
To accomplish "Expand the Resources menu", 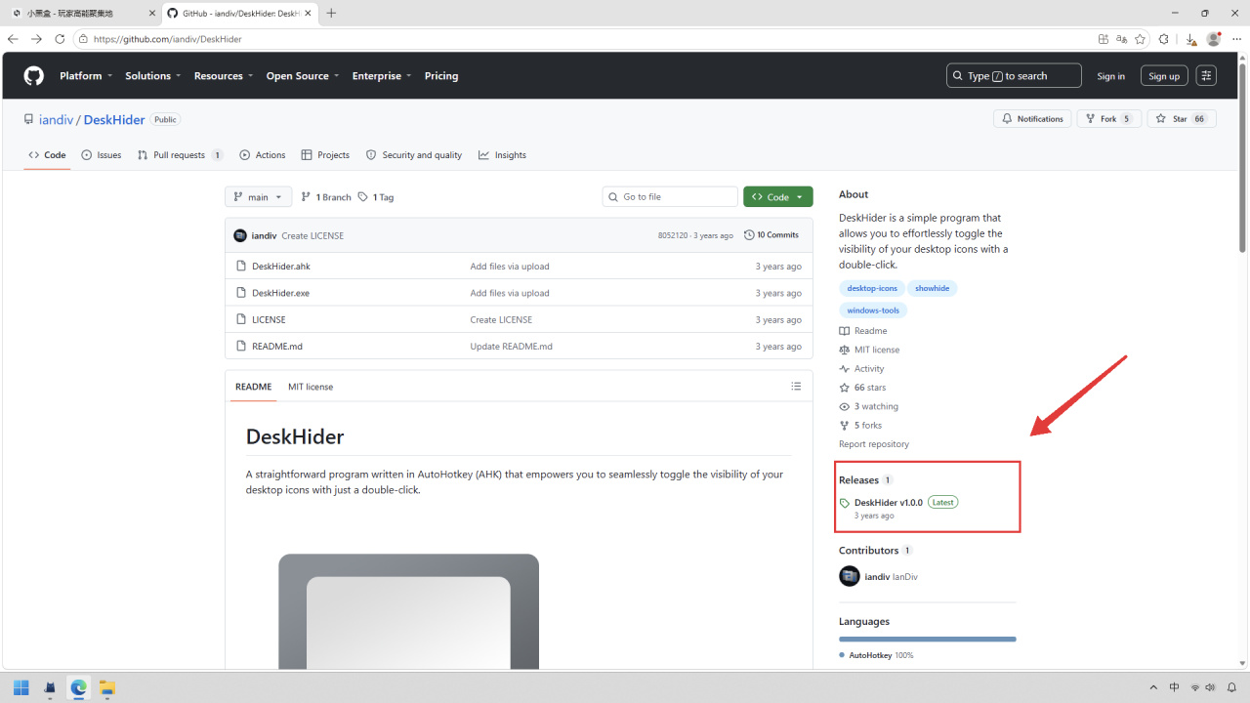I will pos(224,76).
